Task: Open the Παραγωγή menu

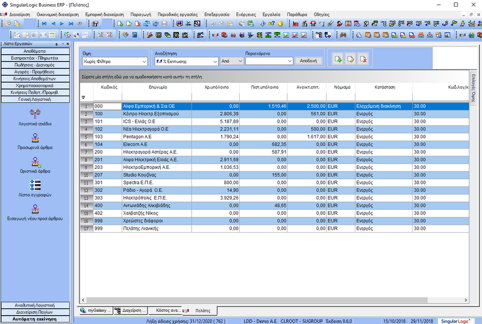Action: [141, 14]
